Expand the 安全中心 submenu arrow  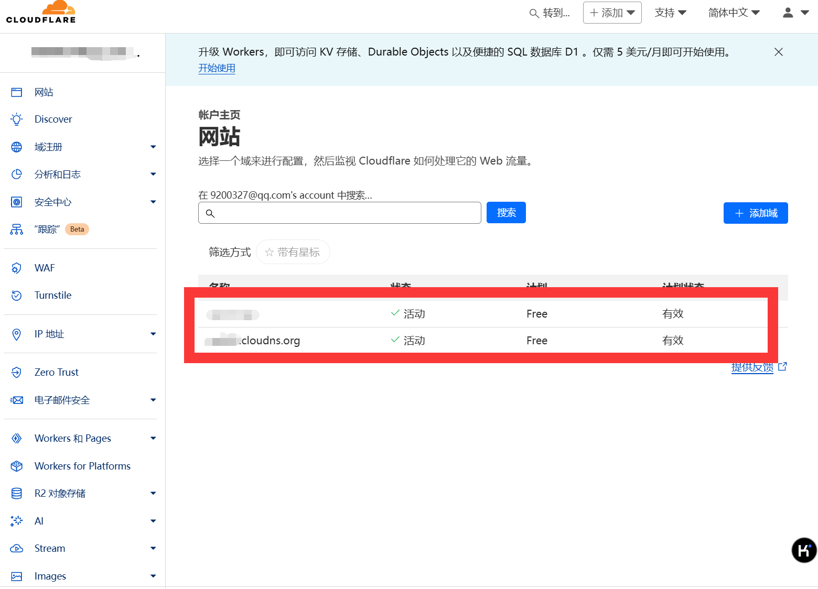point(153,202)
